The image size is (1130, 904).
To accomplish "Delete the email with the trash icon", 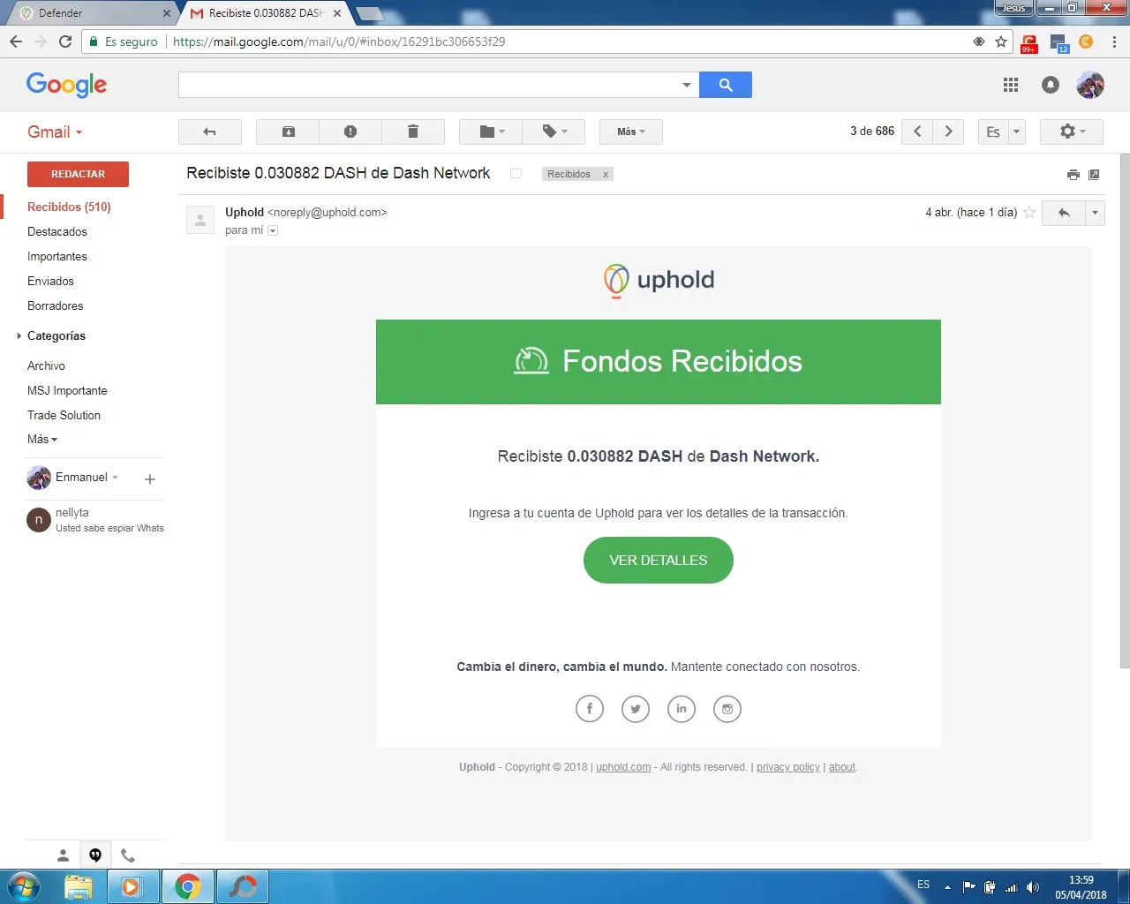I will [412, 132].
